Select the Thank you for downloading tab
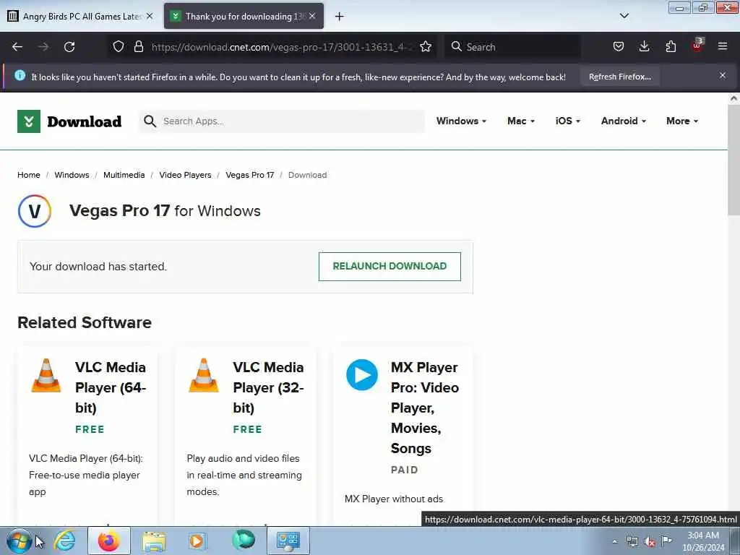Image resolution: width=740 pixels, height=555 pixels. pos(244,16)
